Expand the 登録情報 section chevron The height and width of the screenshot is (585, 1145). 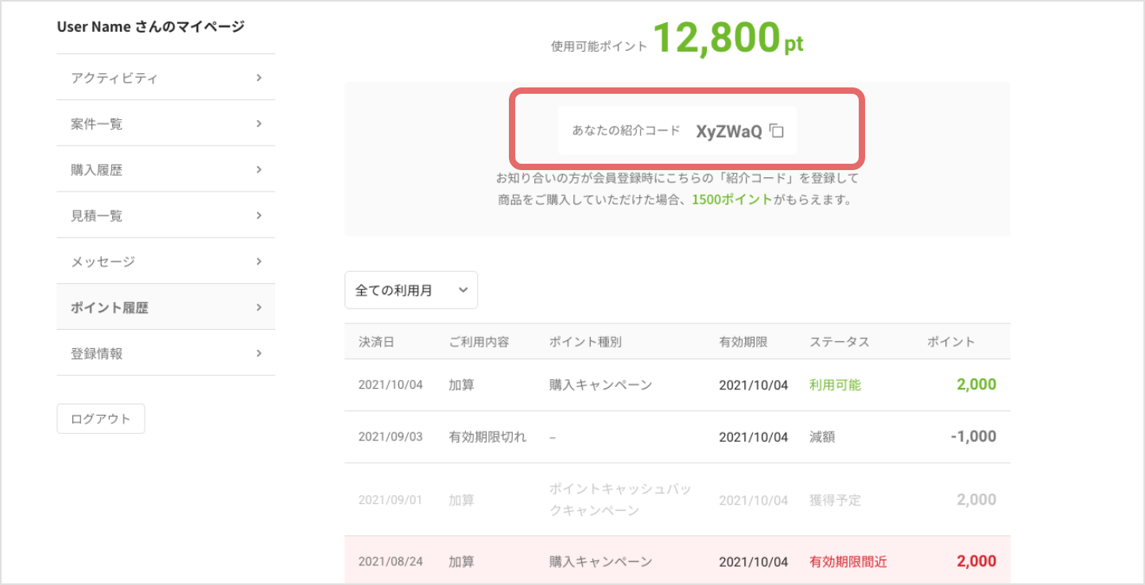[258, 352]
